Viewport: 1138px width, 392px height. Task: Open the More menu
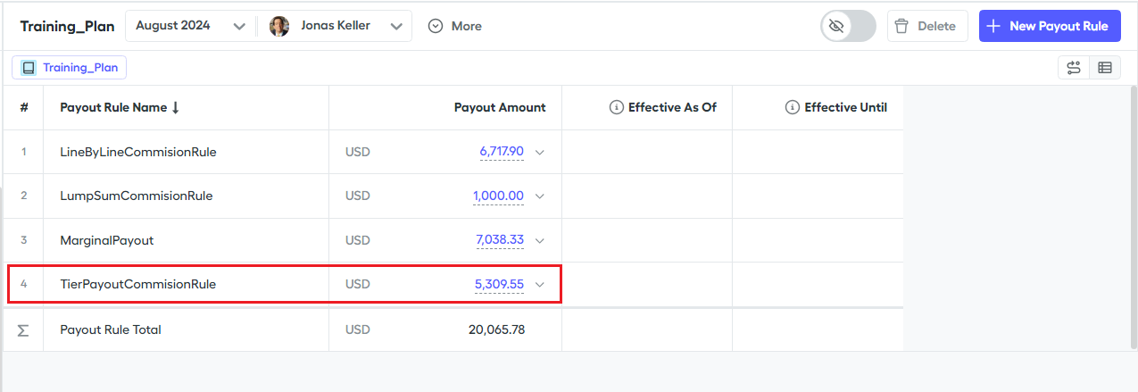[455, 26]
